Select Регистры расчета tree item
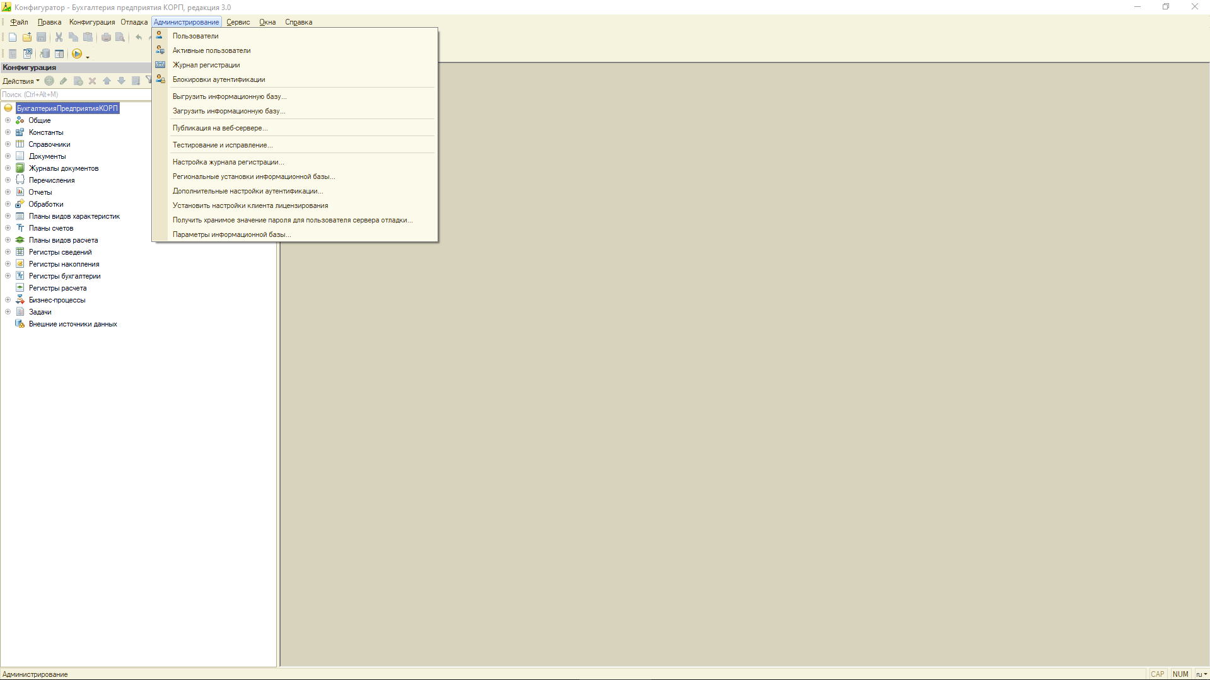 [x=57, y=288]
